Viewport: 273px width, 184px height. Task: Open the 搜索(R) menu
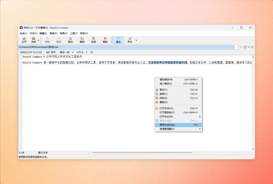point(53,33)
